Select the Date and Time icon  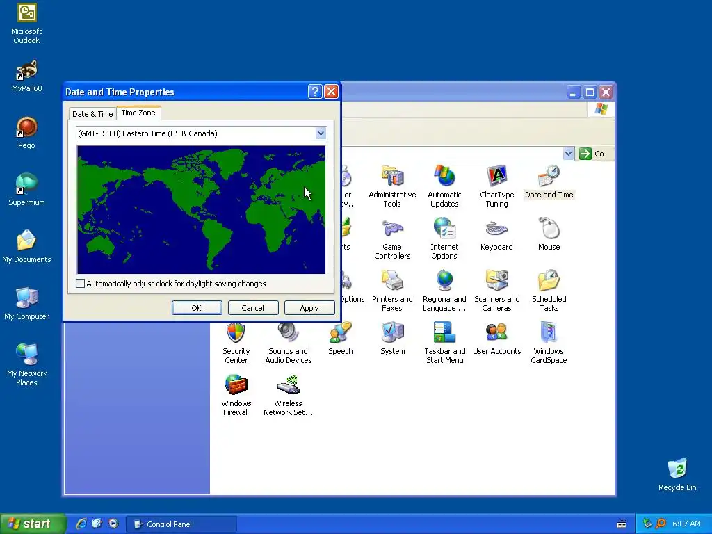pos(549,182)
